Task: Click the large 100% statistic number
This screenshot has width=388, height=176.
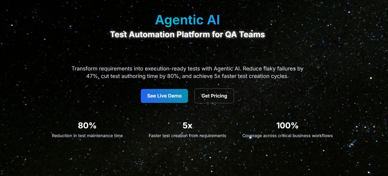Action: pos(287,125)
